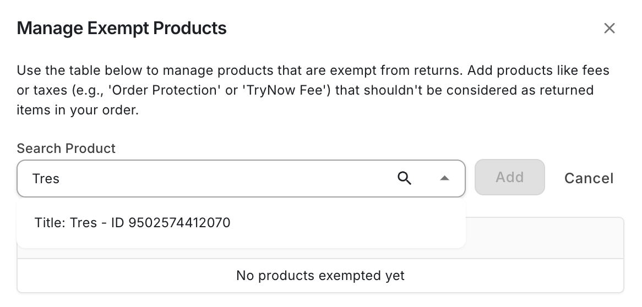Click the exempt products table header strip
Image resolution: width=642 pixels, height=307 pixels.
coord(544,238)
